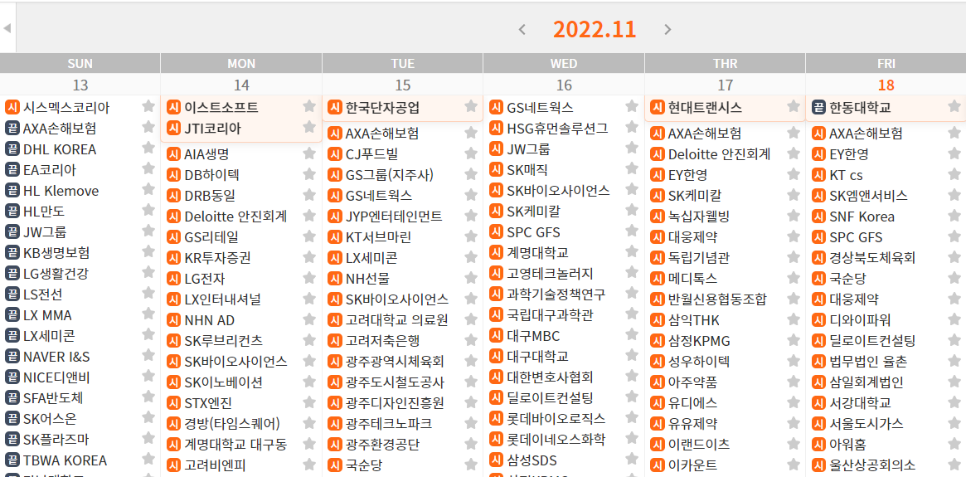This screenshot has height=477, width=966.
Task: Click the start badge beside 시스멕스코리아
Action: point(12,107)
